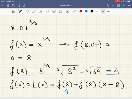Viewport: 132px width, 99px height.
Task: Select the laser pointer tool
Action: click(x=74, y=11)
